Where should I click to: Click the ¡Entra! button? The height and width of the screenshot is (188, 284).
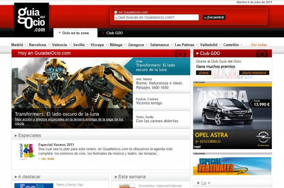(x=204, y=73)
